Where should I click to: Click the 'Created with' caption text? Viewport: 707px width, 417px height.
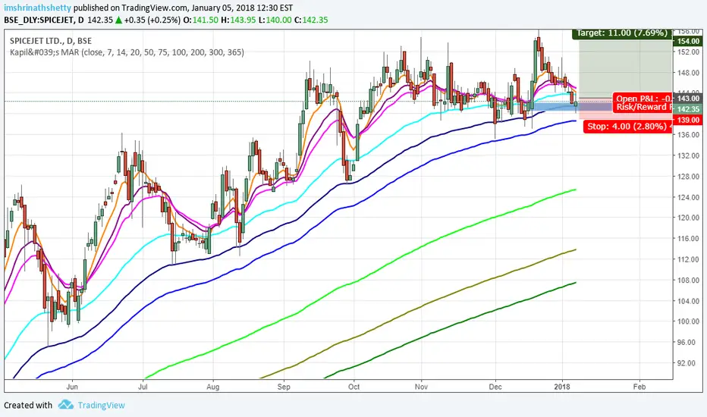pos(28,406)
